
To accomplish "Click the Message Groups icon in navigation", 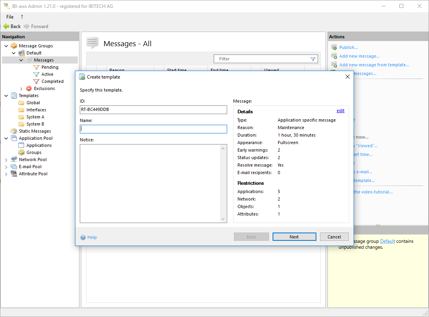I will (14, 46).
